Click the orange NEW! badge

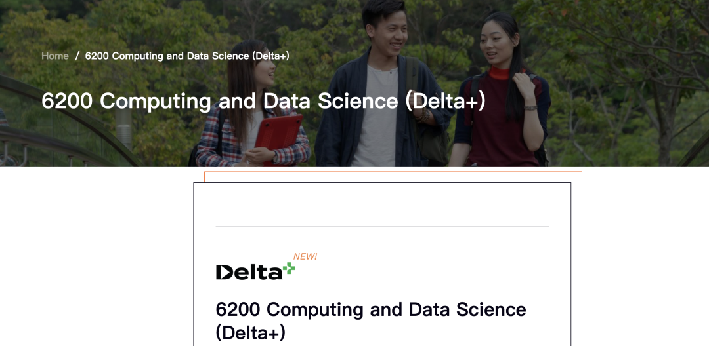click(305, 256)
